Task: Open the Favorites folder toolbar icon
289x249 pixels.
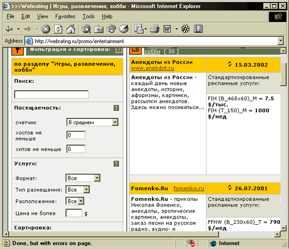Action: pos(99,29)
